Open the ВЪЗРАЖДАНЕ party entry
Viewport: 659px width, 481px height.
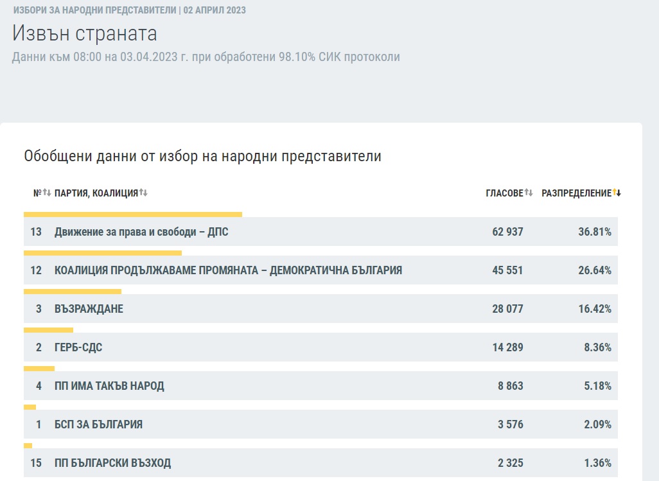[89, 309]
